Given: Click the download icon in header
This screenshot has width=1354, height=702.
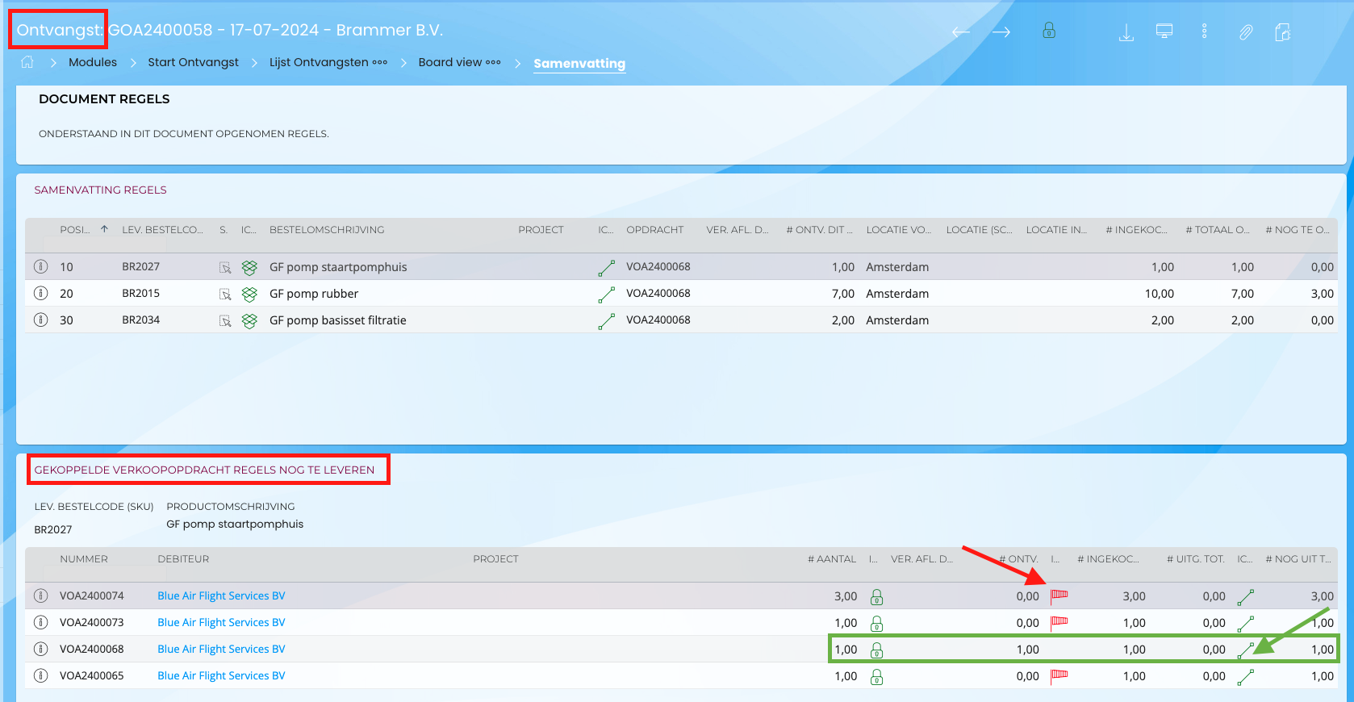Looking at the screenshot, I should tap(1126, 32).
